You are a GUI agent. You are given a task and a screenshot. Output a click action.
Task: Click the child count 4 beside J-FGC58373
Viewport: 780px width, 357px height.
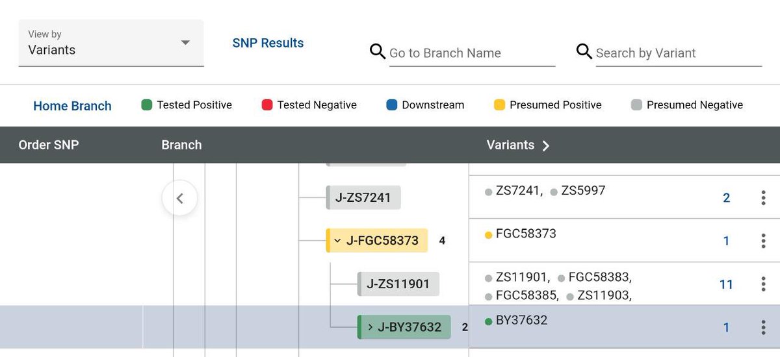click(442, 241)
